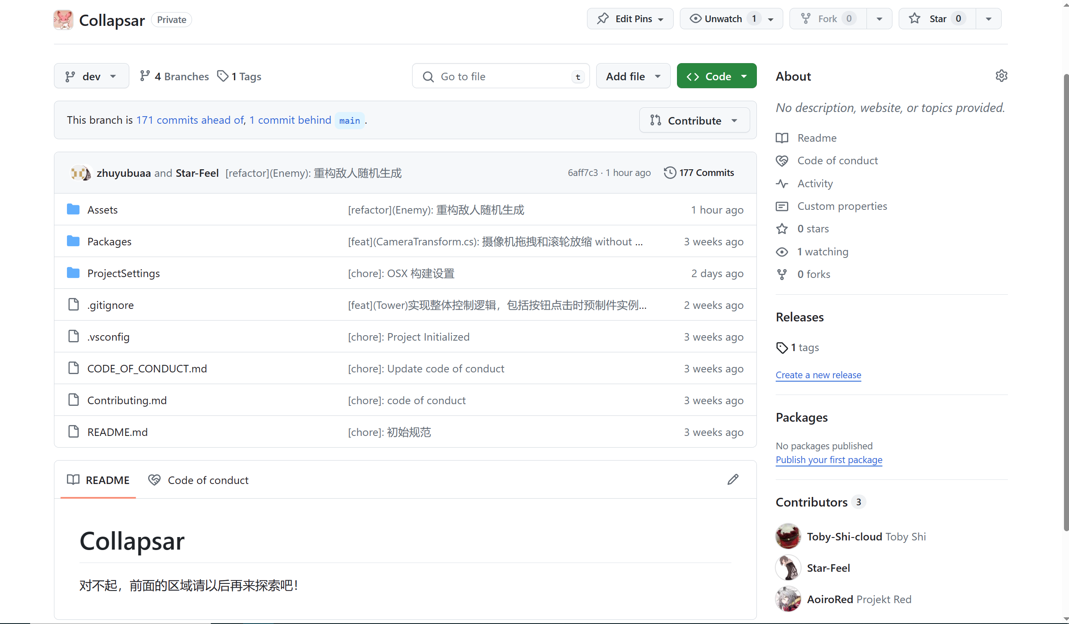Open the dev branch selector dropdown

coord(91,76)
